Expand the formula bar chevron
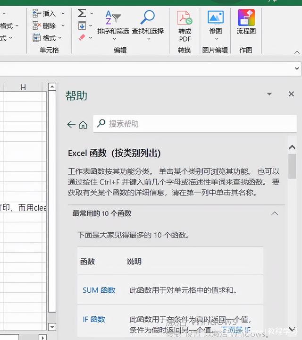Image resolution: width=302 pixels, height=340 pixels. (297, 68)
